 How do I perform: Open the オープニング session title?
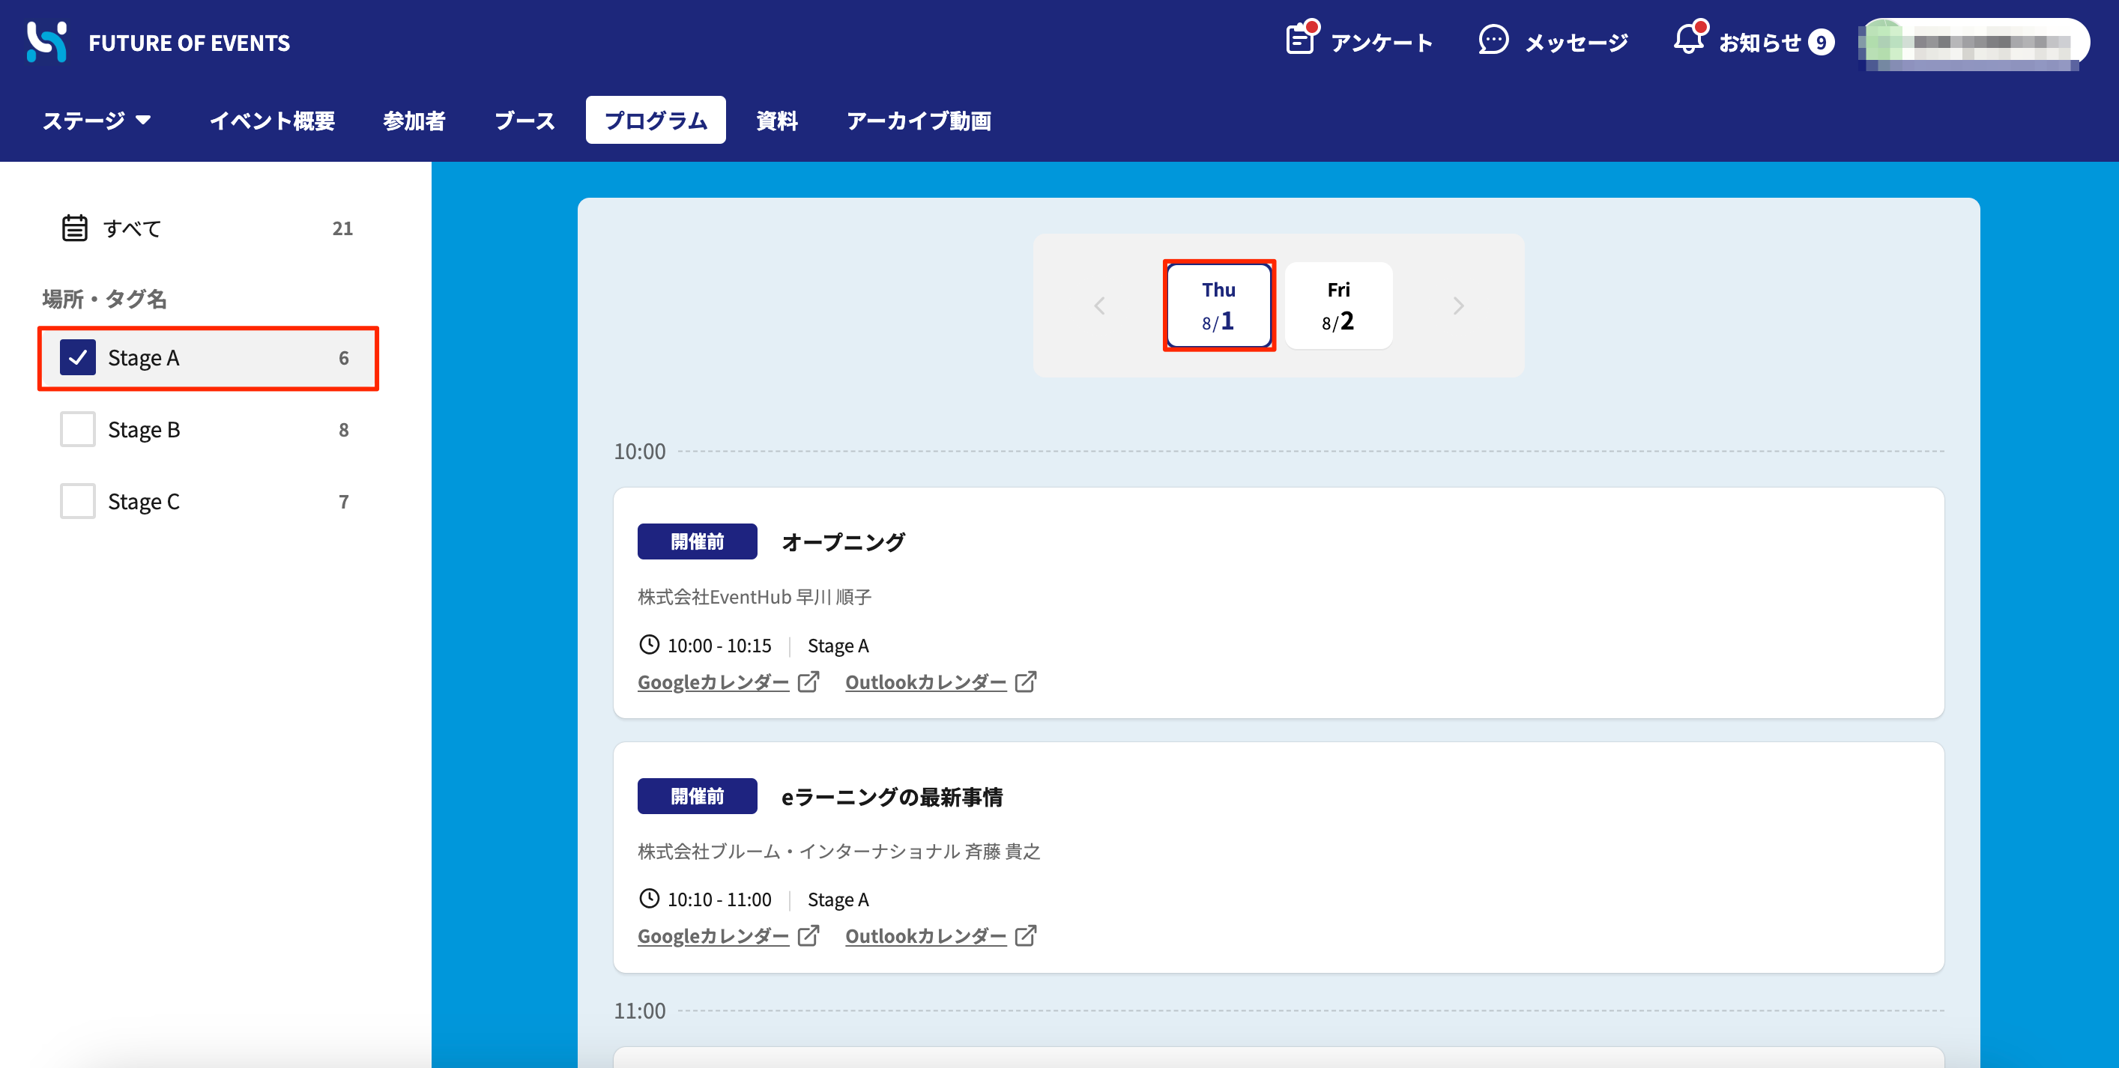click(x=843, y=541)
